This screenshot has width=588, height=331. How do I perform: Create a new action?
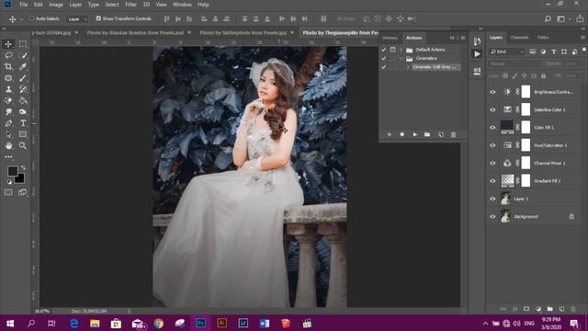(x=441, y=134)
